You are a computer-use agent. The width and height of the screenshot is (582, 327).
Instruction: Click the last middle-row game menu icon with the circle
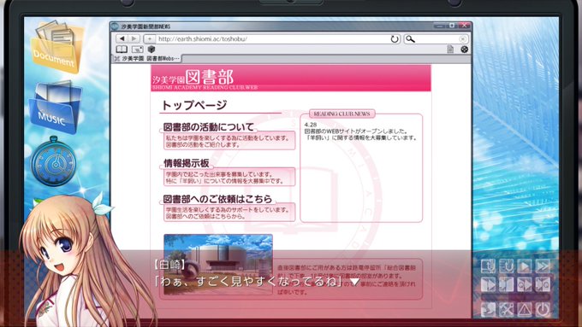pos(543,284)
